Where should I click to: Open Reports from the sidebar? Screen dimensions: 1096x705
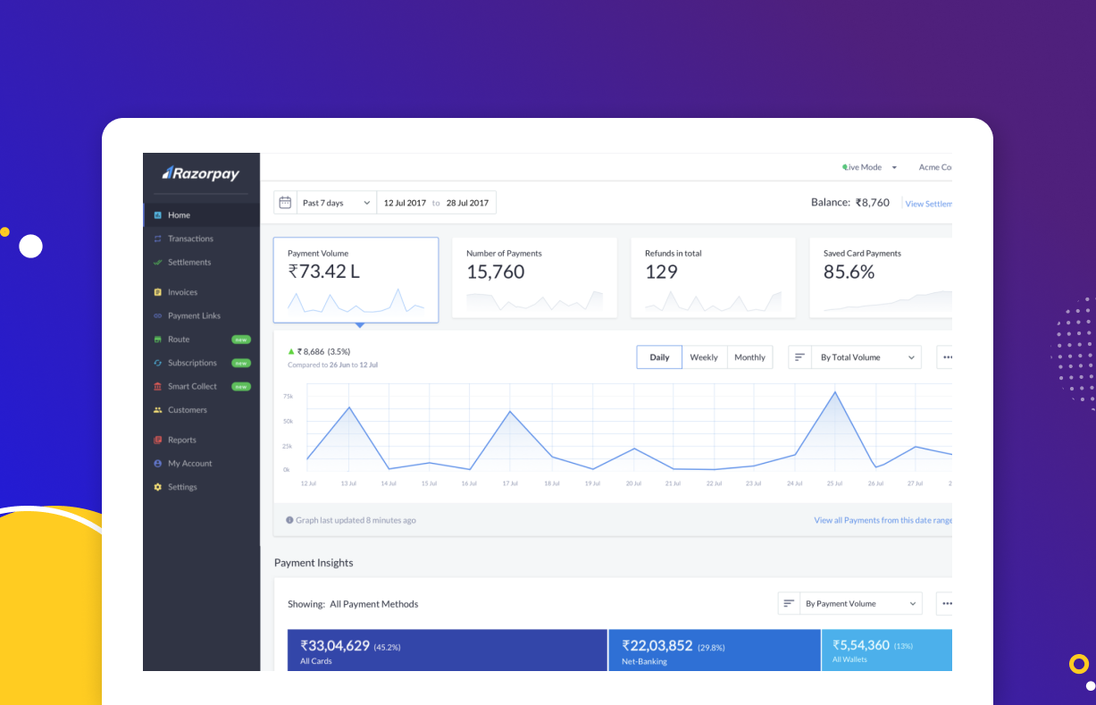coord(181,440)
